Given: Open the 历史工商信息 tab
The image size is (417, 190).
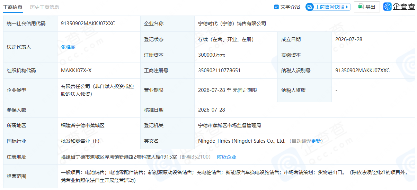Looking at the screenshot, I should click(44, 7).
